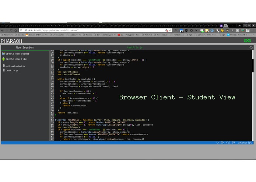
Task: Click the blue circular checkmark extension icon
Action: [212, 30]
